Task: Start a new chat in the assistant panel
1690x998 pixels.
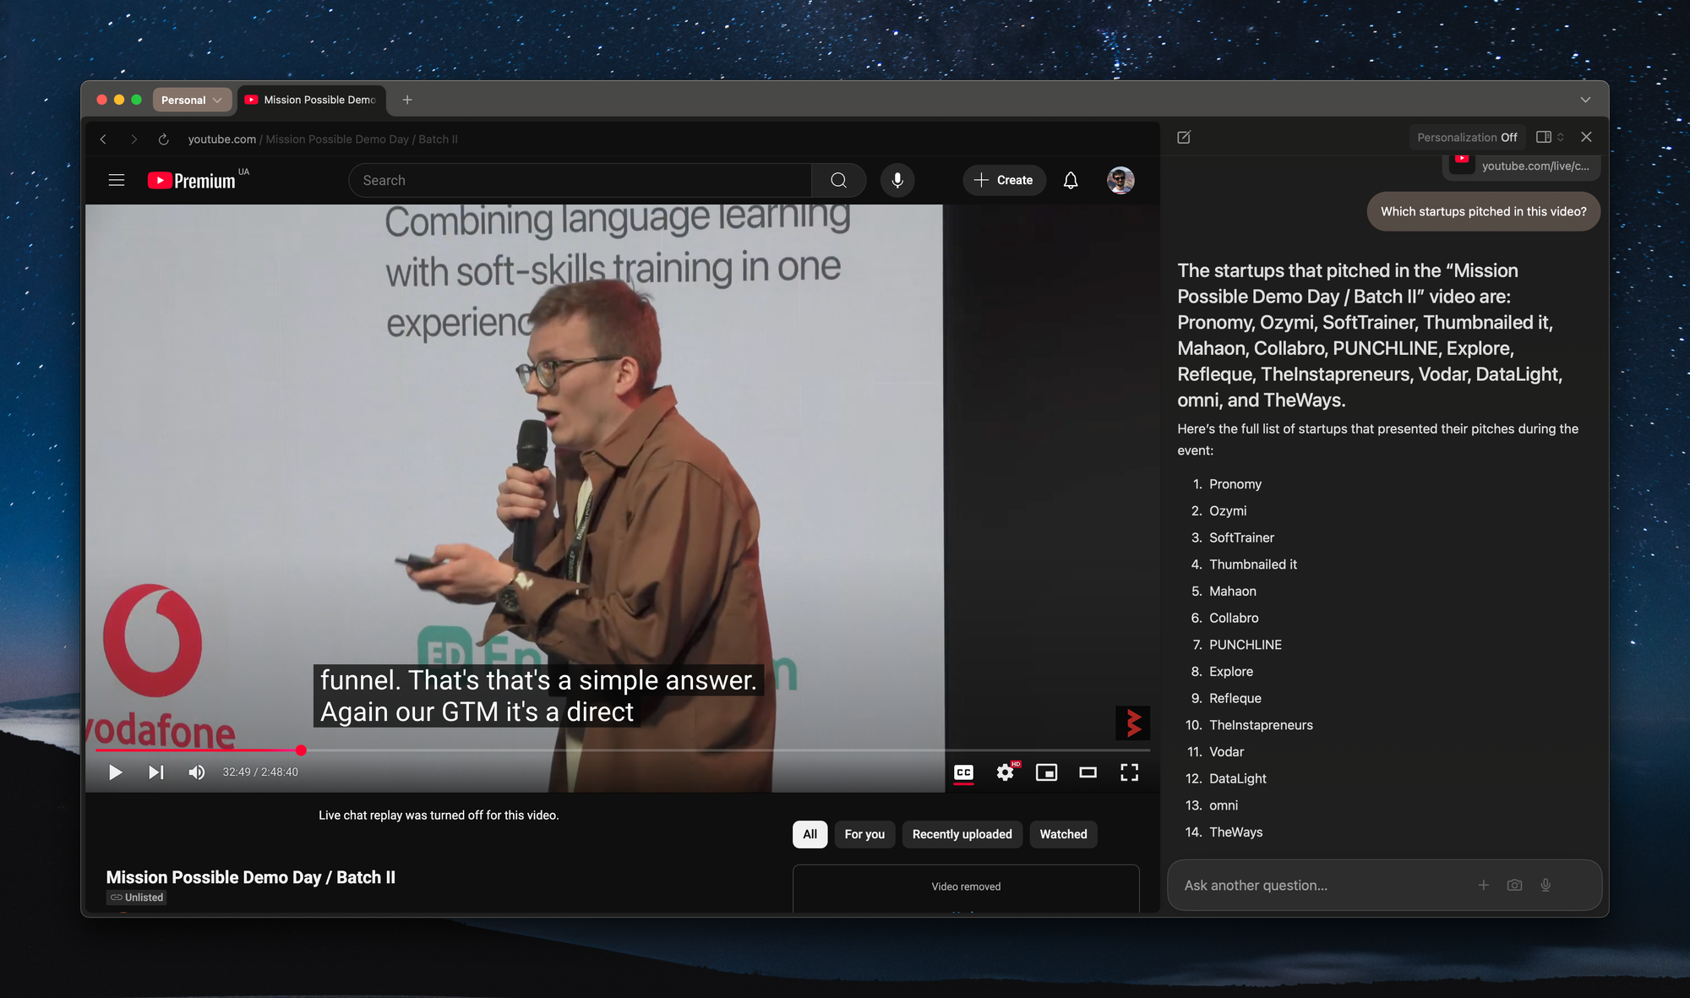Action: pyautogui.click(x=1184, y=137)
